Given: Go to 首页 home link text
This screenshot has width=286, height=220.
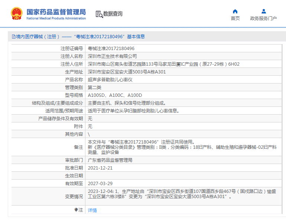Looking at the screenshot, I should point(235,19).
